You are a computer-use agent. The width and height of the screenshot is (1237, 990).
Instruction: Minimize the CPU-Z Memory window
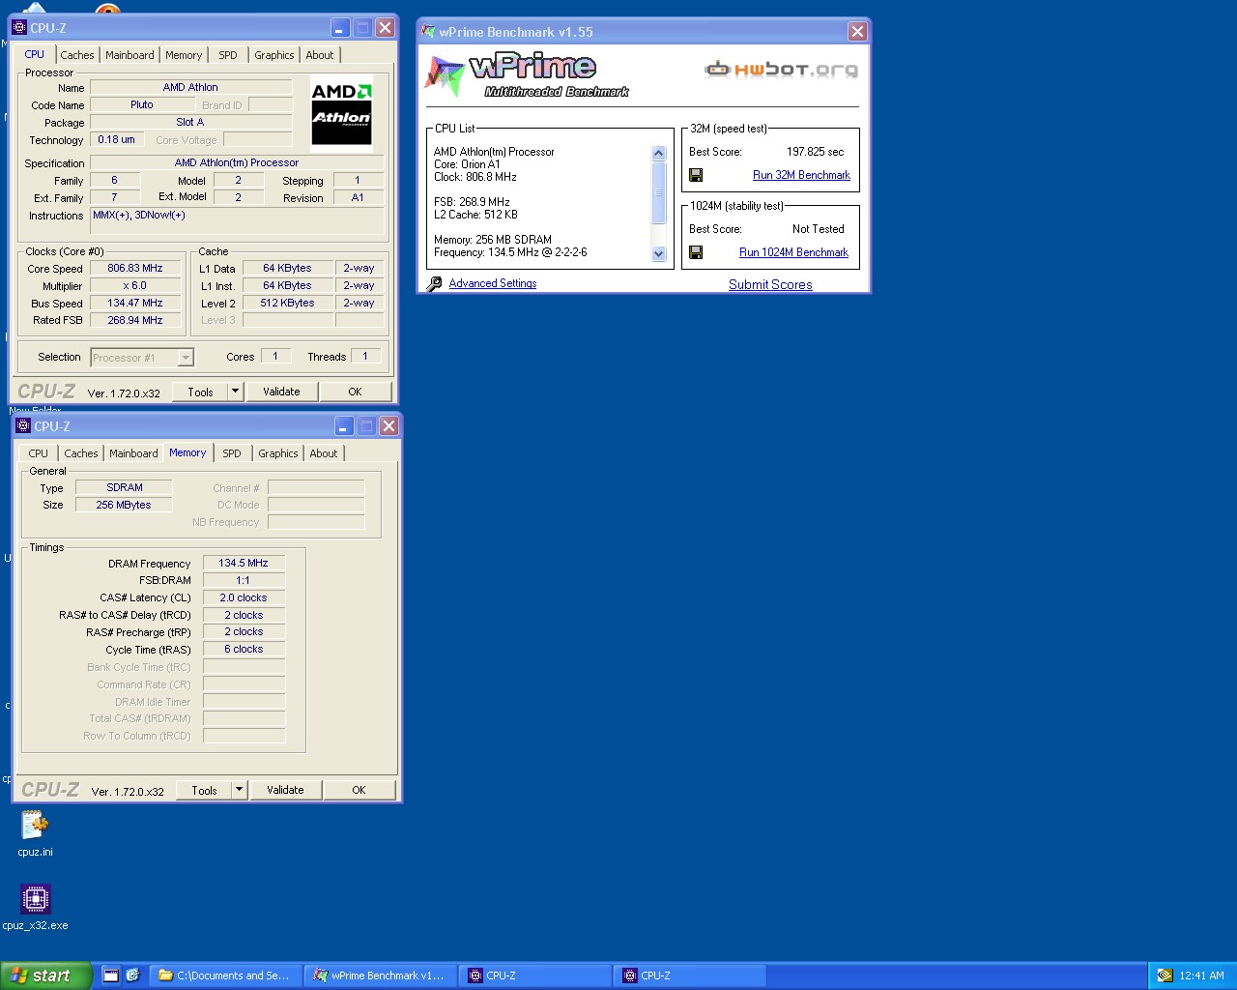tap(344, 426)
